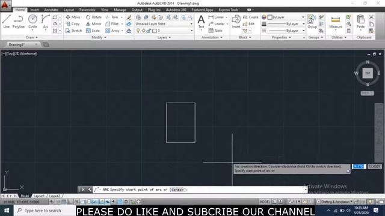Activate the Trim tool
The height and width of the screenshot is (216, 385).
[x=112, y=17]
